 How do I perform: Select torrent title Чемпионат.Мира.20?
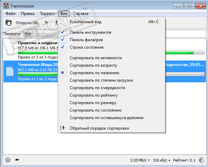tap(38, 65)
